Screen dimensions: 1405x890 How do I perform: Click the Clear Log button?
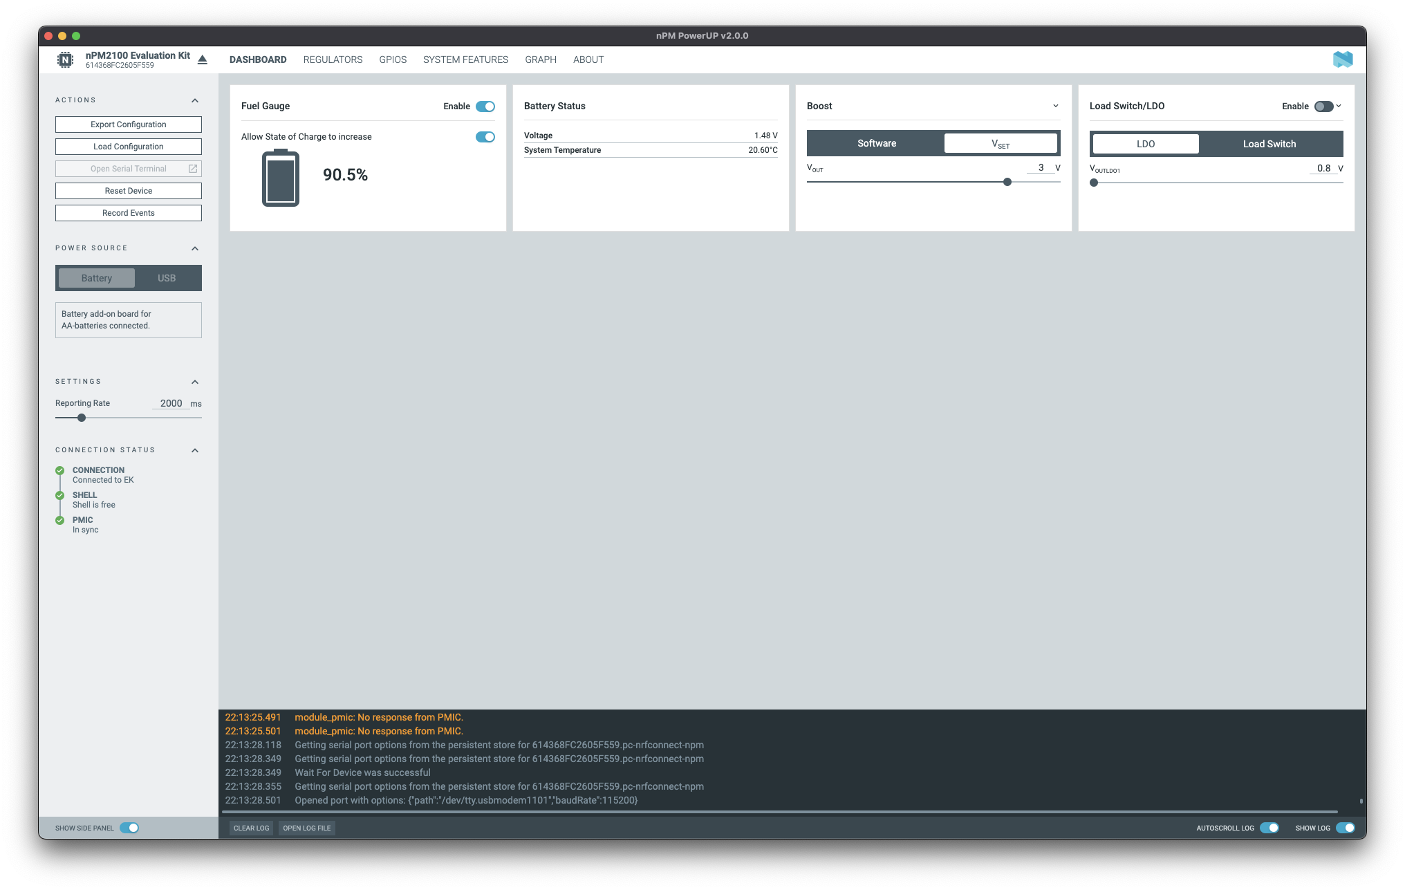coord(251,828)
